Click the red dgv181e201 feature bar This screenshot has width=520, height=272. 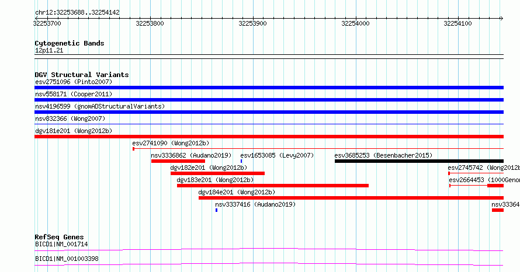(x=269, y=137)
